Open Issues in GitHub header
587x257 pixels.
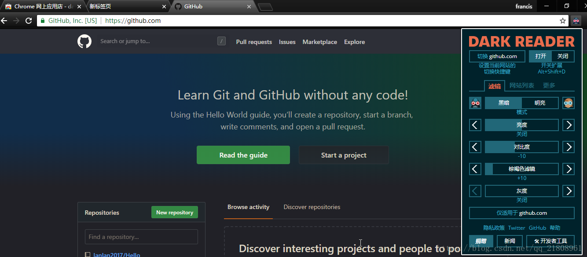click(x=287, y=42)
